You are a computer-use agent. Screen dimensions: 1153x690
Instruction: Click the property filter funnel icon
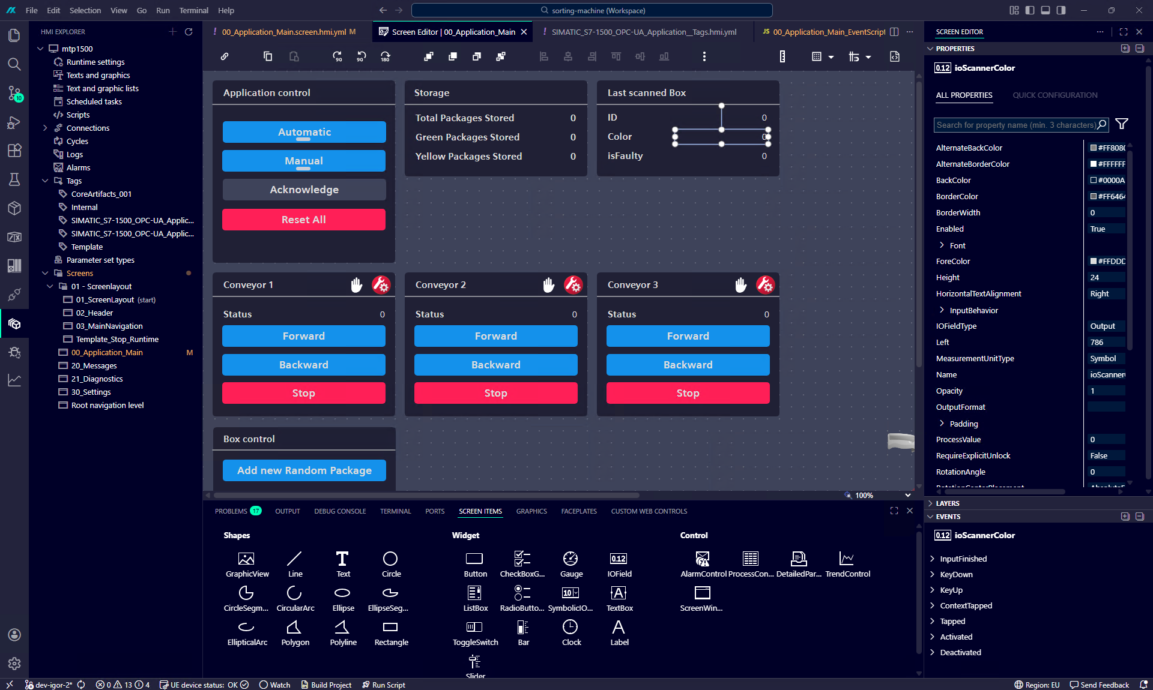click(x=1122, y=124)
